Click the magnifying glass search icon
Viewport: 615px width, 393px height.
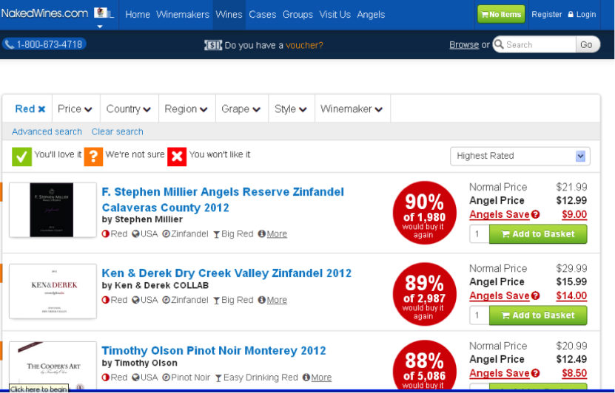(499, 44)
